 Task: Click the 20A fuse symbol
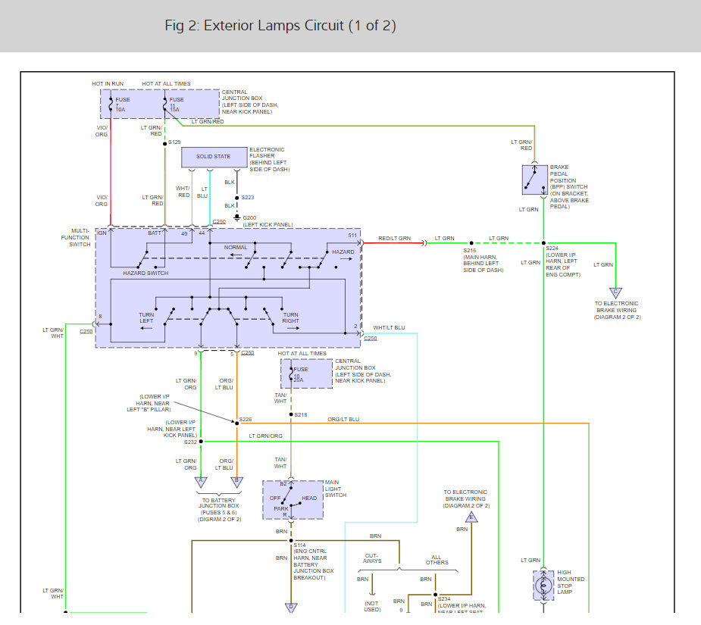click(x=291, y=373)
